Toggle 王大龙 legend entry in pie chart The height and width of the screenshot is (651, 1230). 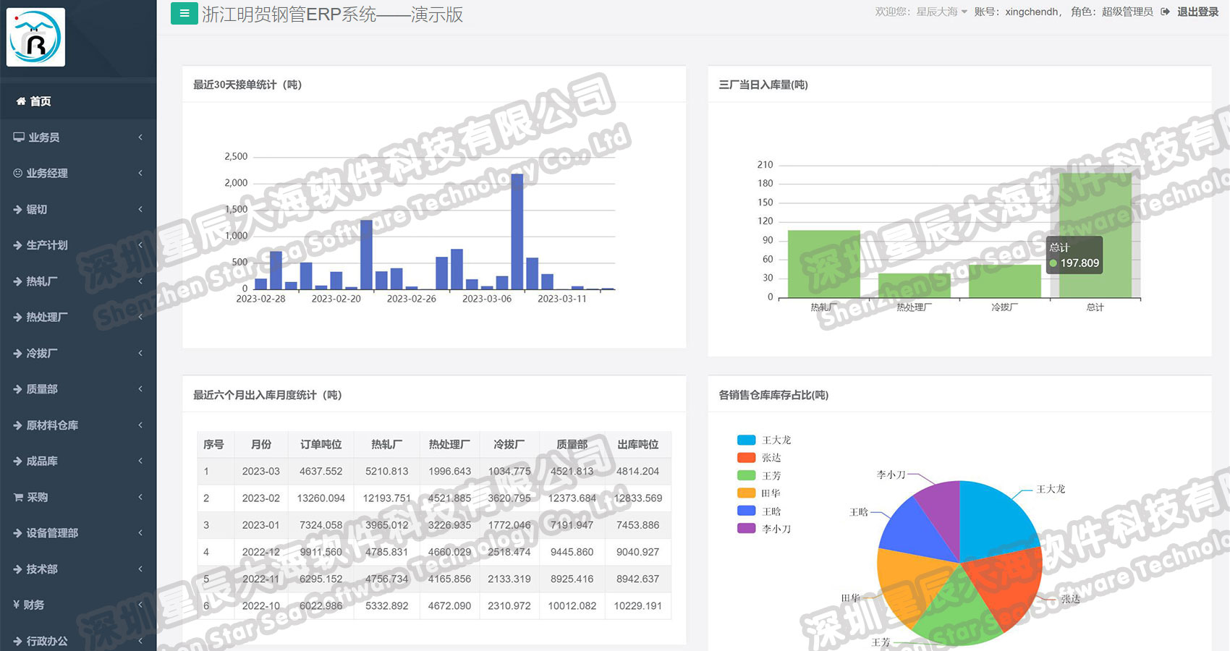point(764,440)
